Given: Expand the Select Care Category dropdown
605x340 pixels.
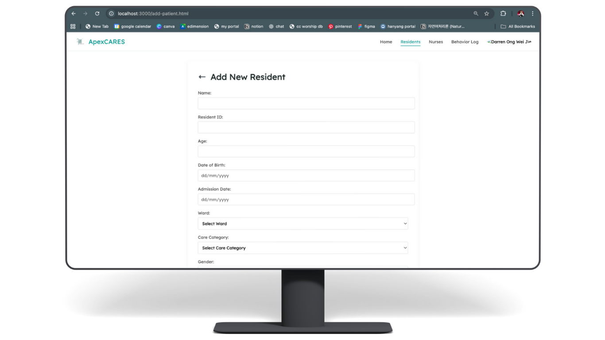Looking at the screenshot, I should pyautogui.click(x=302, y=248).
